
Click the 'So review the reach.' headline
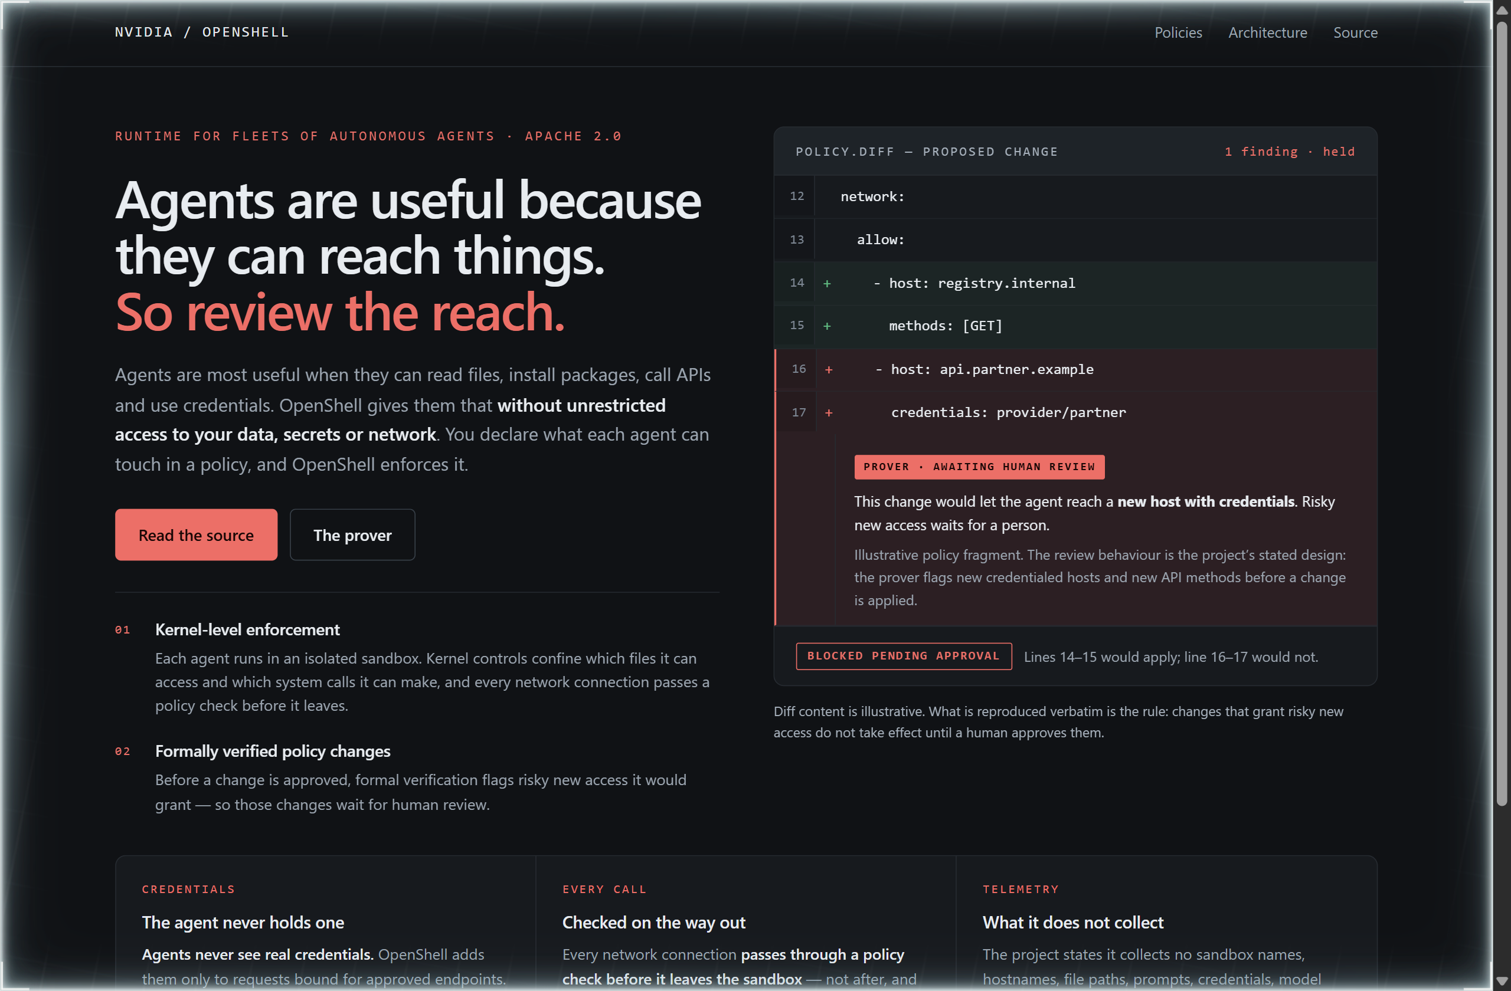pyautogui.click(x=339, y=313)
